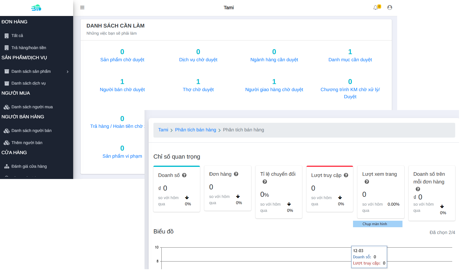Image resolution: width=462 pixels, height=271 pixels.
Task: Expand the Danh sách sản phẩm submenu
Action: tap(36, 72)
